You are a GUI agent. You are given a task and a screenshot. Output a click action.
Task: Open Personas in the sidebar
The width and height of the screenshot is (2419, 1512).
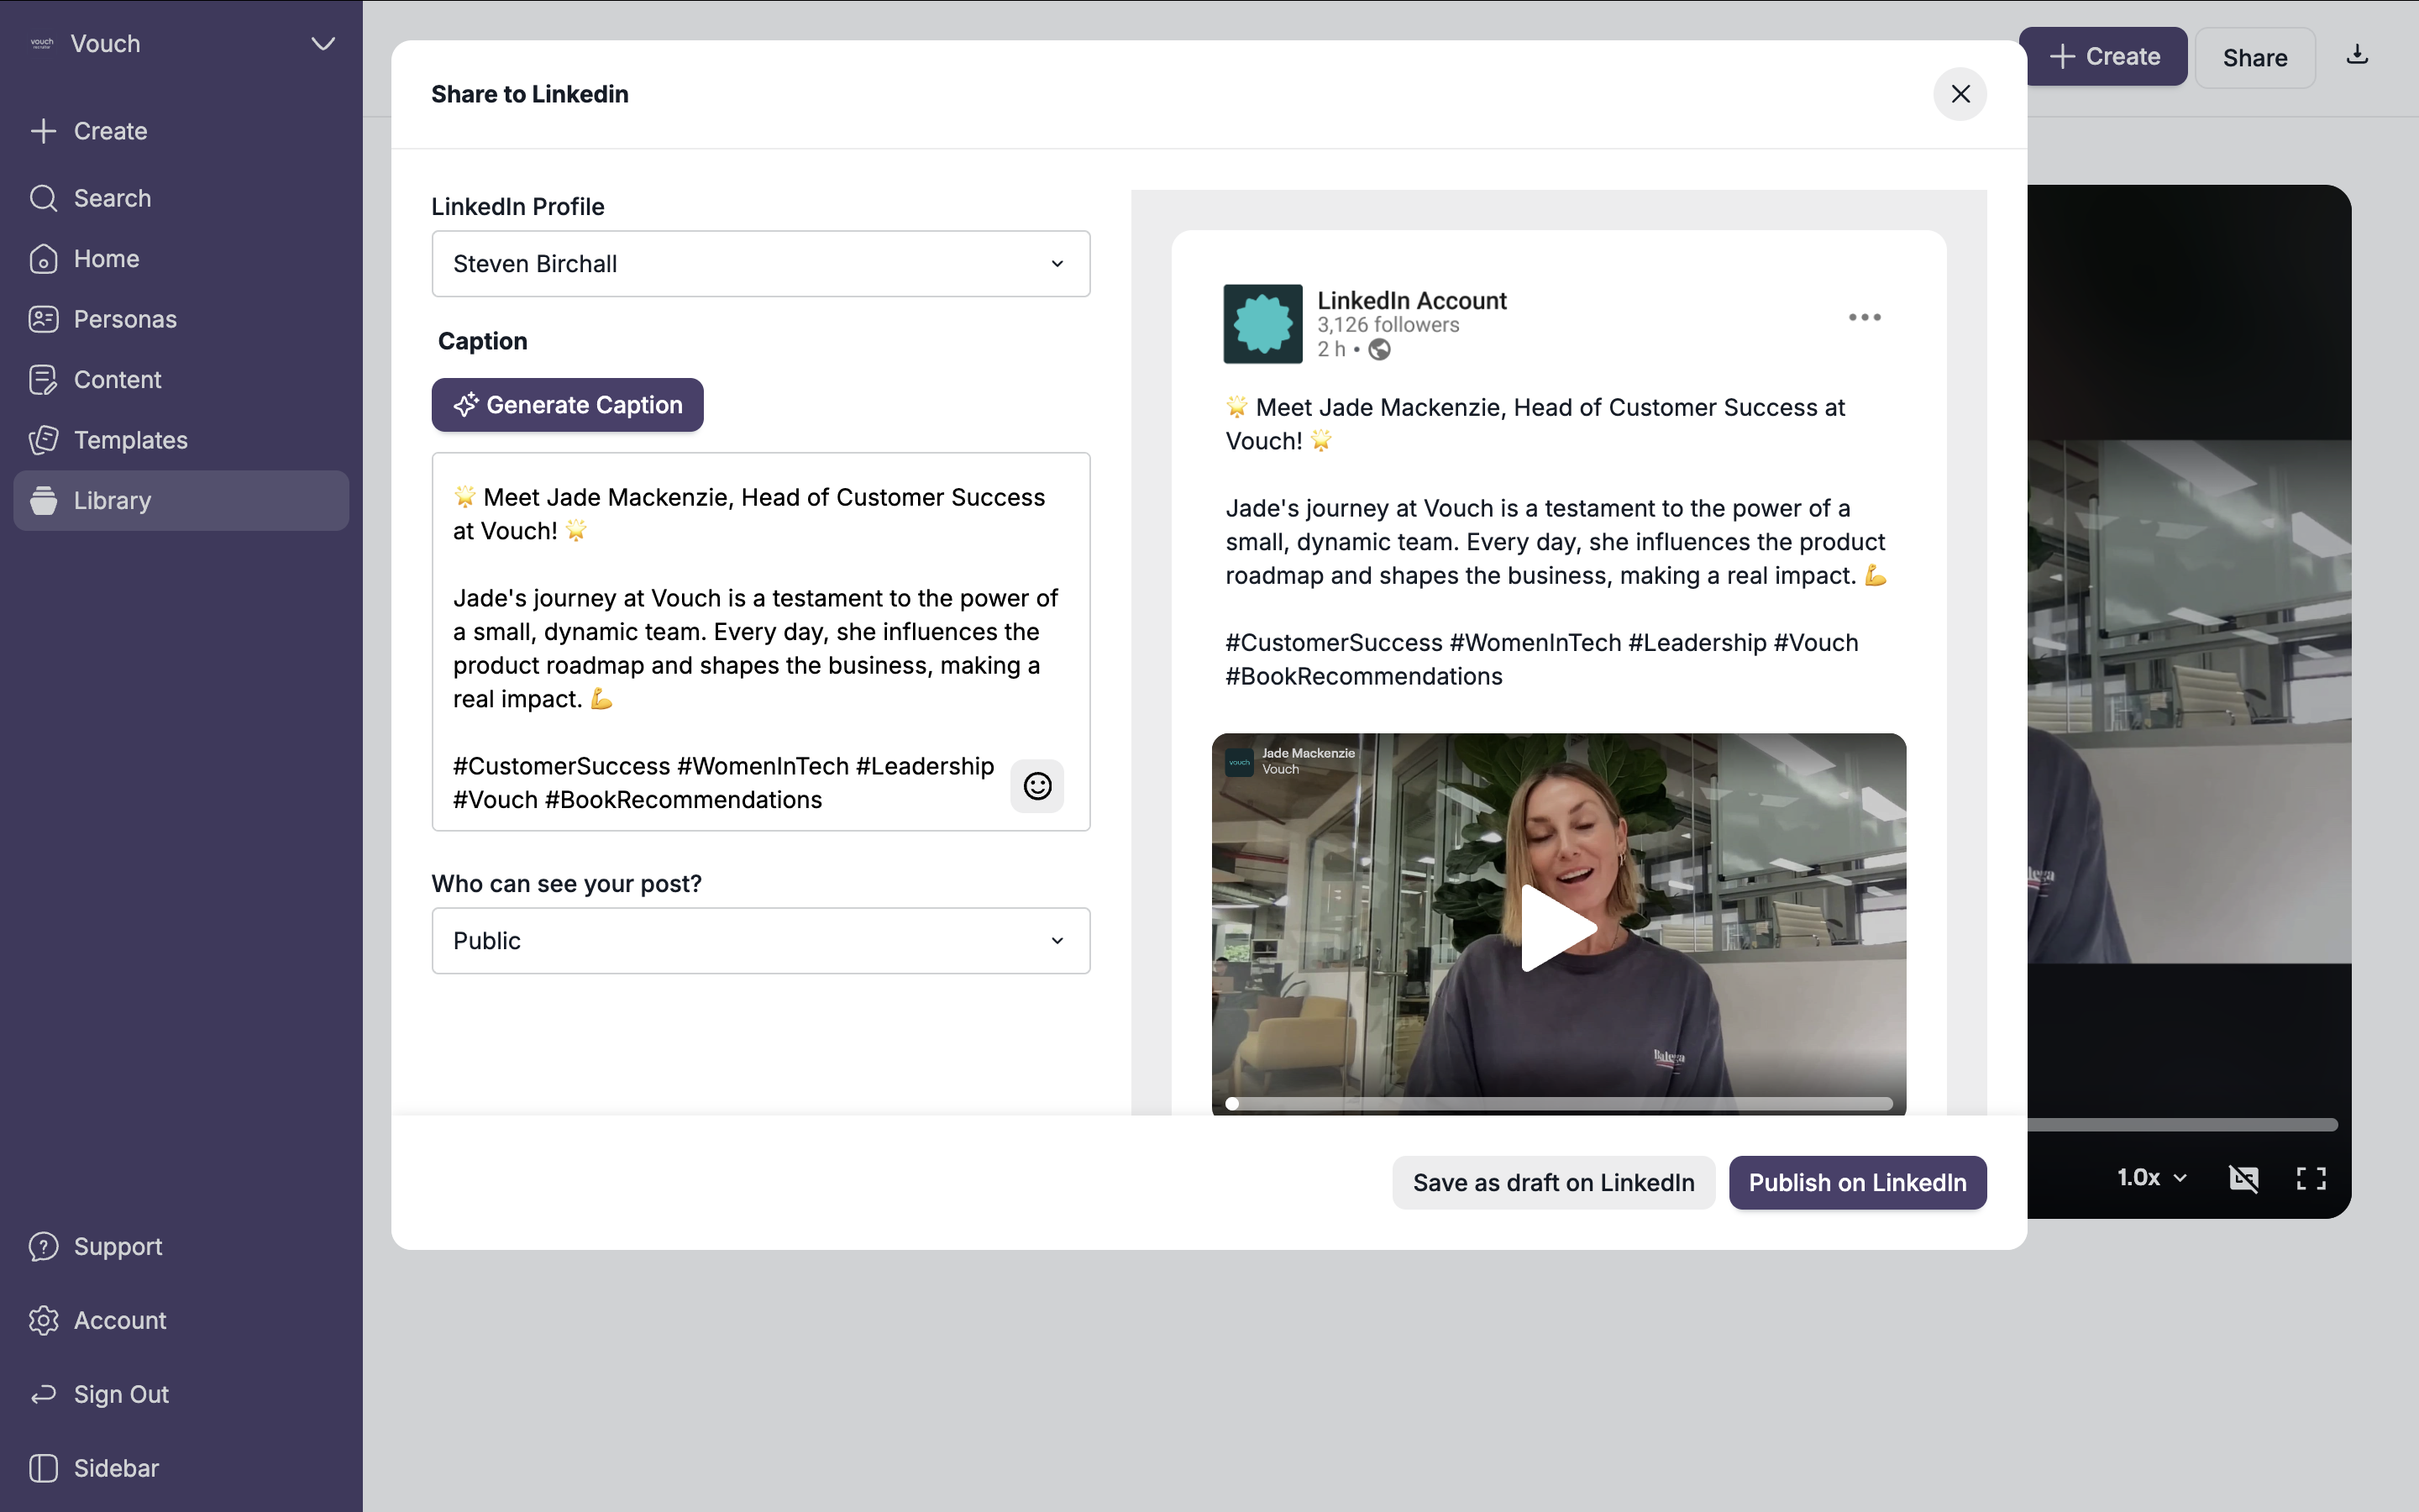pos(181,319)
